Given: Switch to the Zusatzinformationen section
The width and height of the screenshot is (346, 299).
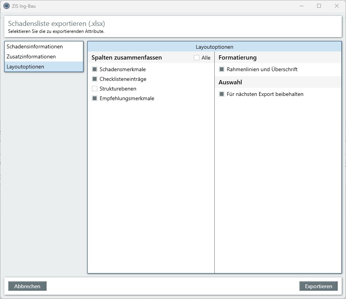Looking at the screenshot, I should point(31,56).
